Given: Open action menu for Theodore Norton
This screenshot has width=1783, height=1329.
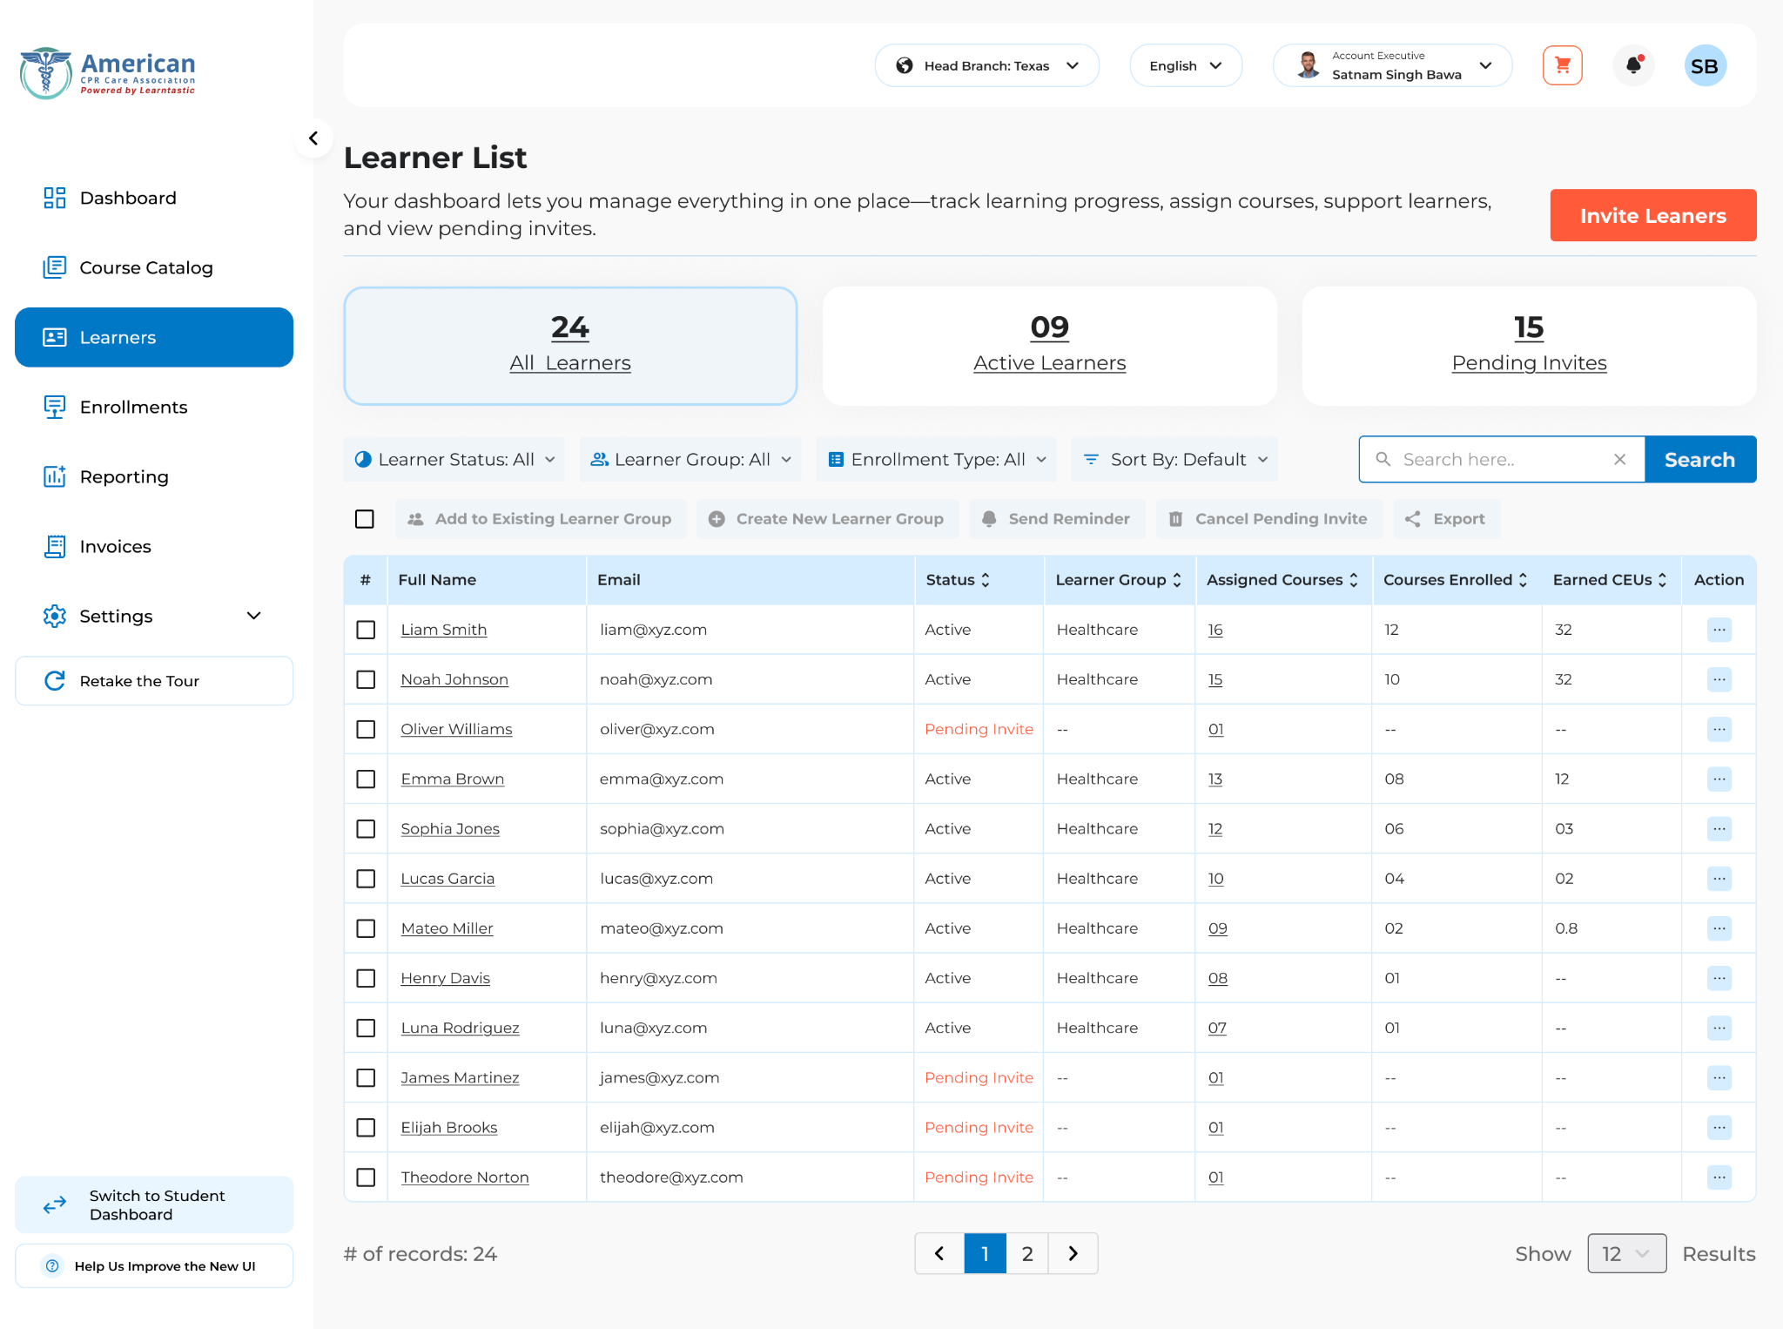Looking at the screenshot, I should 1719,1177.
